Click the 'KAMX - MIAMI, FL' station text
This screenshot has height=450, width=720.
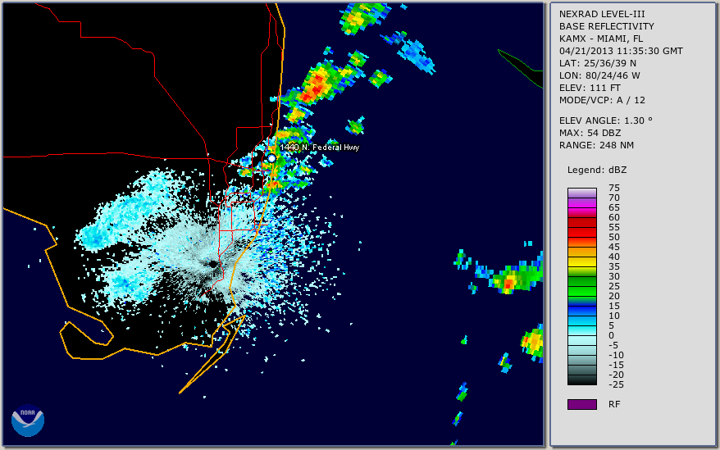tap(600, 39)
